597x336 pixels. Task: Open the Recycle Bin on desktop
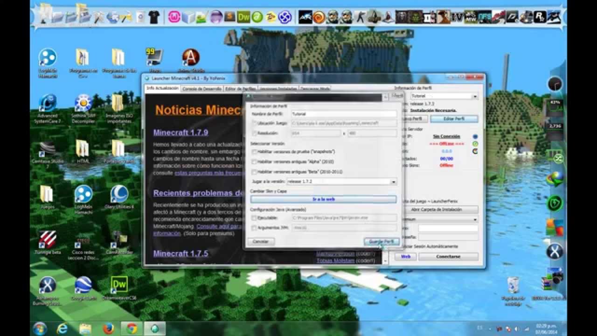tap(513, 290)
